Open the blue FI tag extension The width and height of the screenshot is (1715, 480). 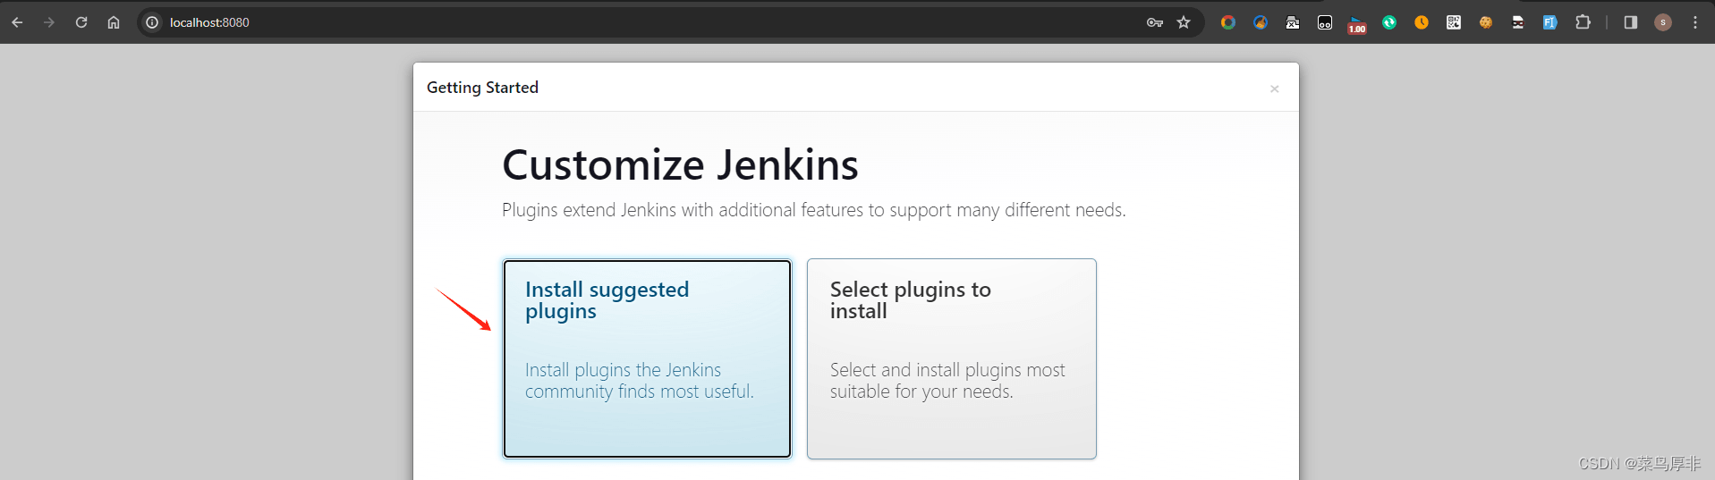(x=1550, y=22)
